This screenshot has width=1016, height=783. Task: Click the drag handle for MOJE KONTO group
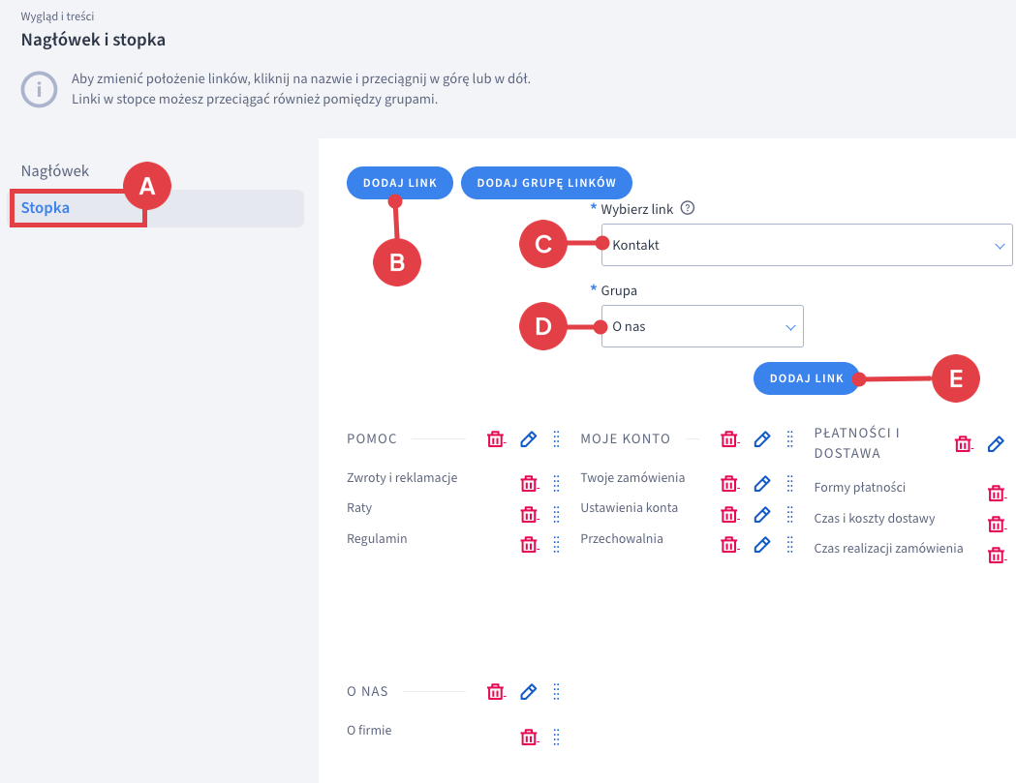[790, 439]
